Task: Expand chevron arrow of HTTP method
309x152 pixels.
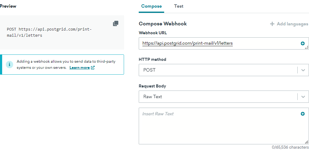Action: point(303,70)
